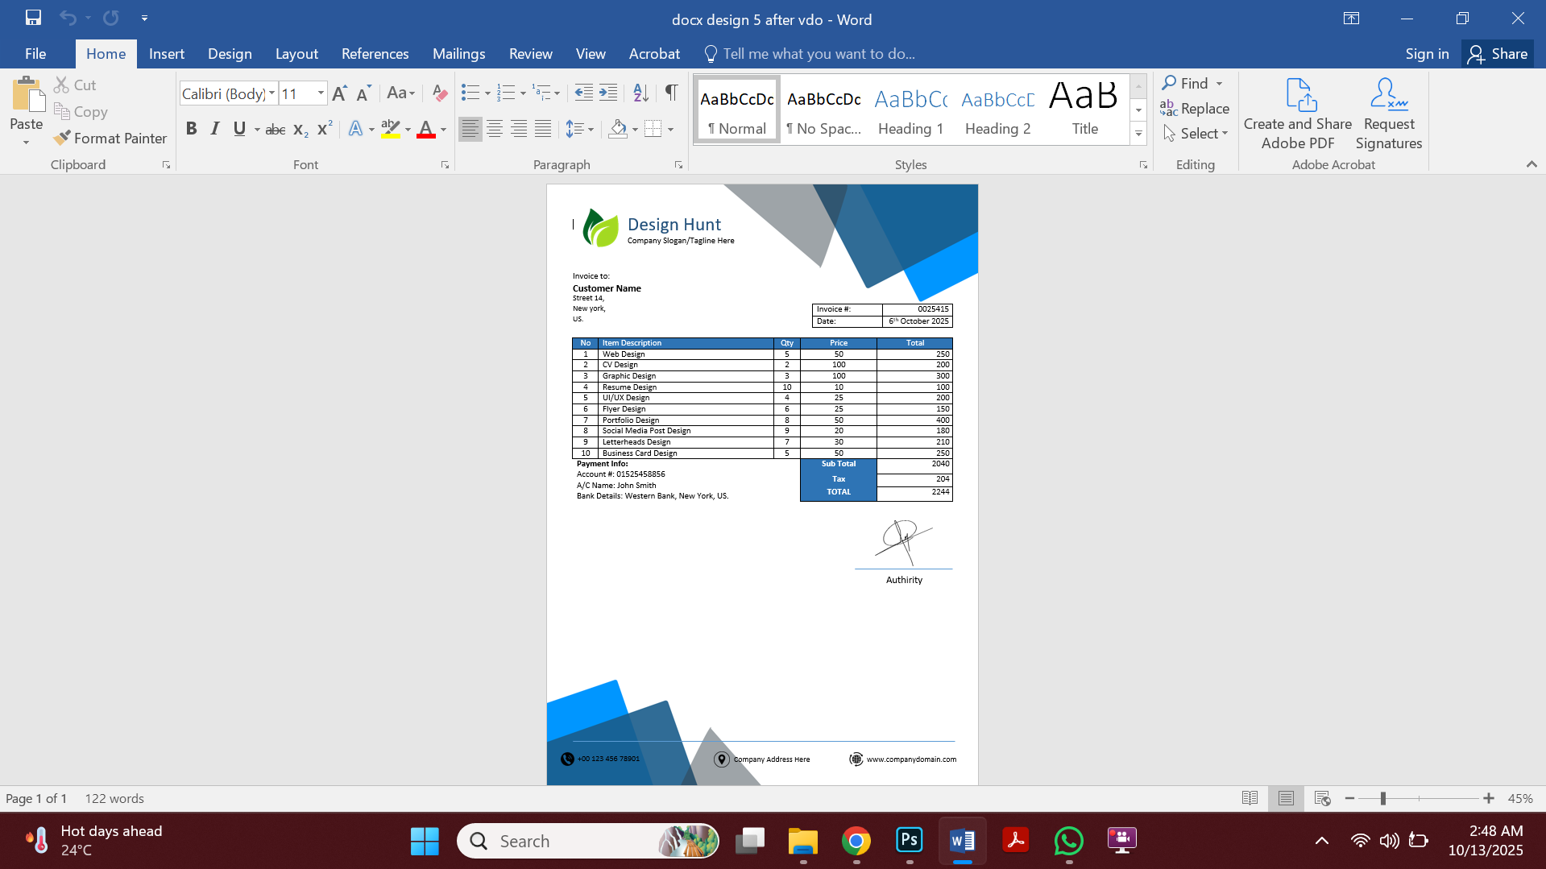
Task: Click the Sort paragraph icon
Action: [640, 93]
